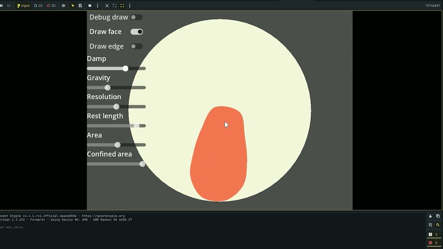
Task: Click the next frame step button
Action: click(x=9, y=6)
